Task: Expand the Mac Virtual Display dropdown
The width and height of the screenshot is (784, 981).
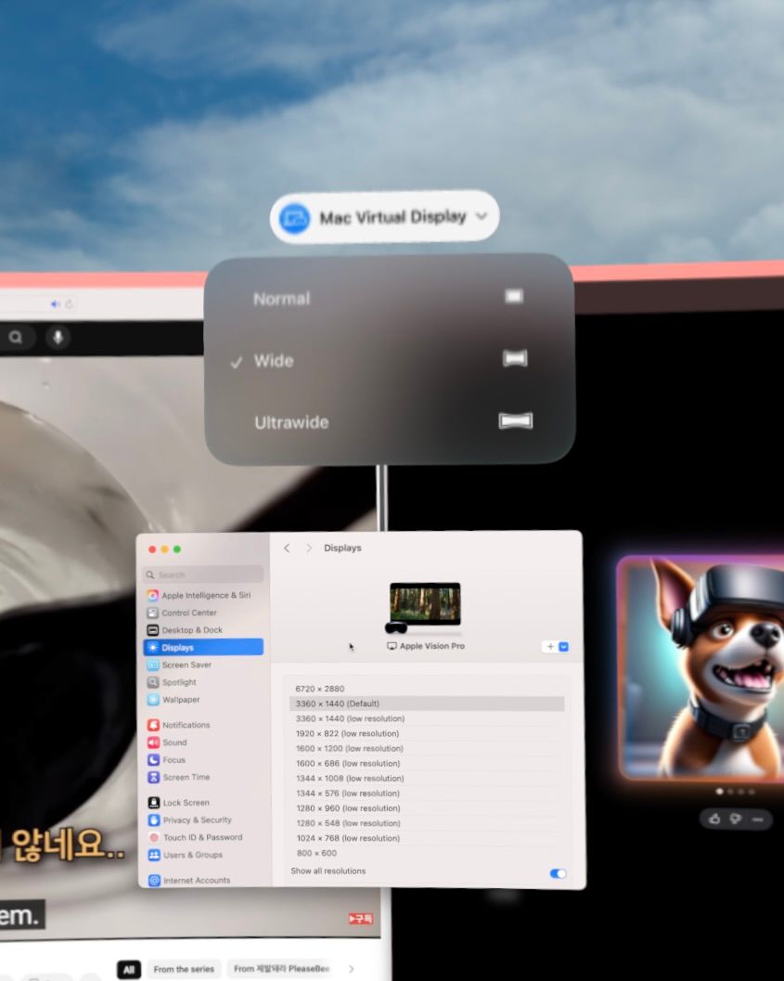Action: coord(385,218)
